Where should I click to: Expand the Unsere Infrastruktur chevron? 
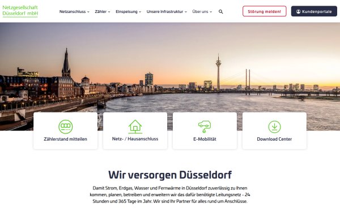pos(186,12)
